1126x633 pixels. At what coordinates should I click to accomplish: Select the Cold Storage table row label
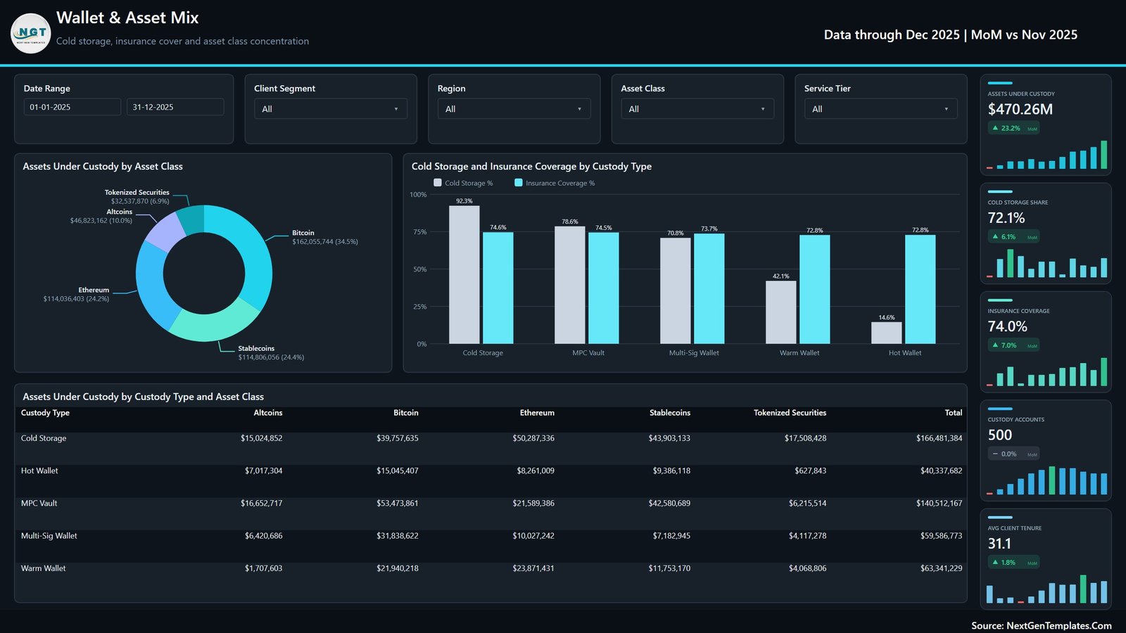44,438
